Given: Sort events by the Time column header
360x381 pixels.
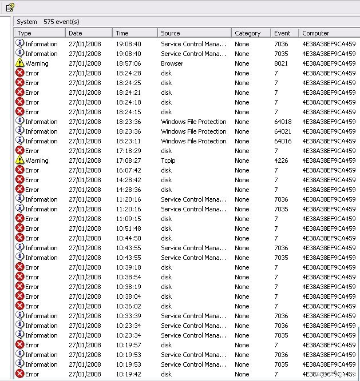Looking at the screenshot, I should coord(135,33).
